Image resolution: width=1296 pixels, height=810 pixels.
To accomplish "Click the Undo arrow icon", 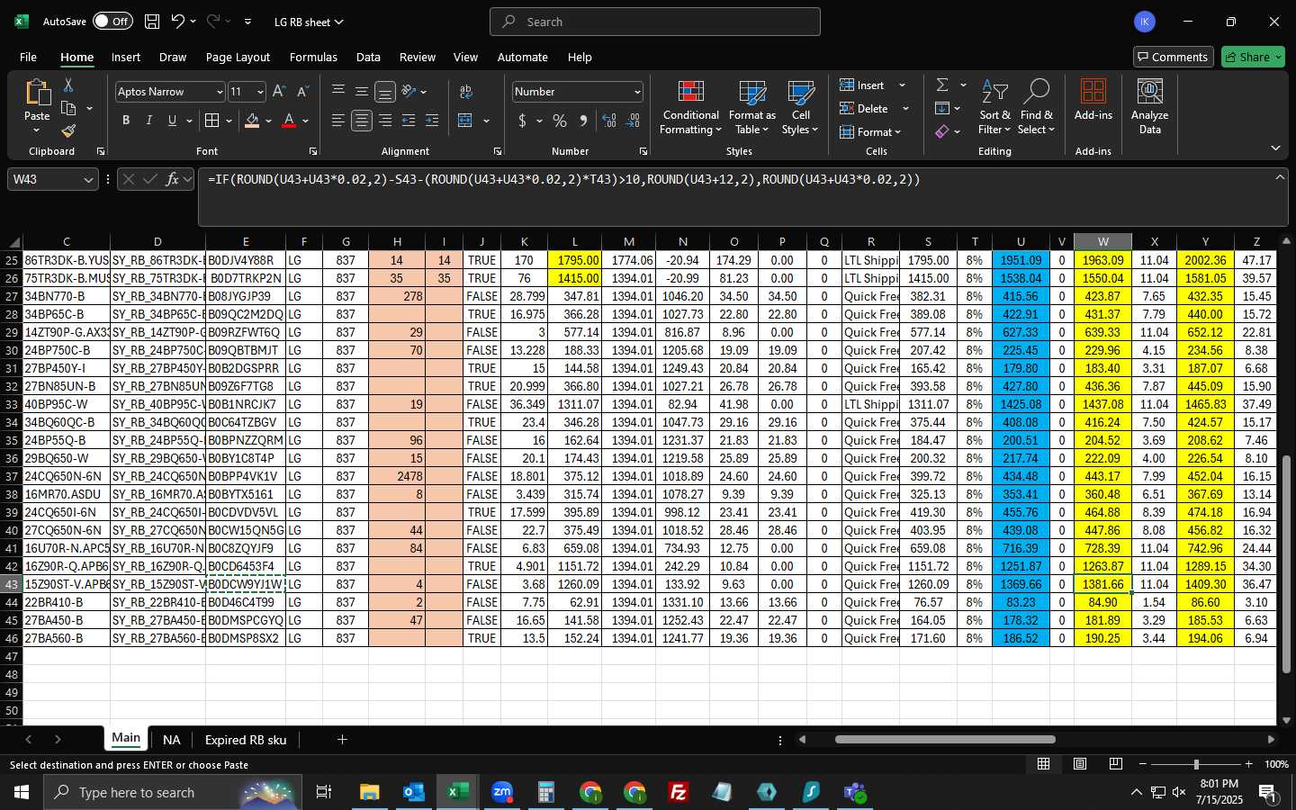I will [178, 22].
